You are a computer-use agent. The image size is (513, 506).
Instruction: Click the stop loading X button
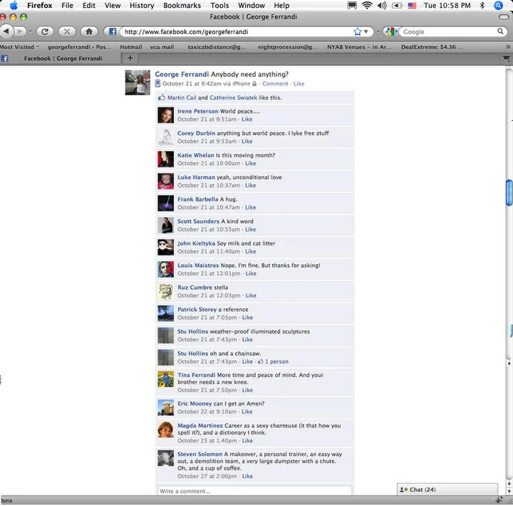67,31
